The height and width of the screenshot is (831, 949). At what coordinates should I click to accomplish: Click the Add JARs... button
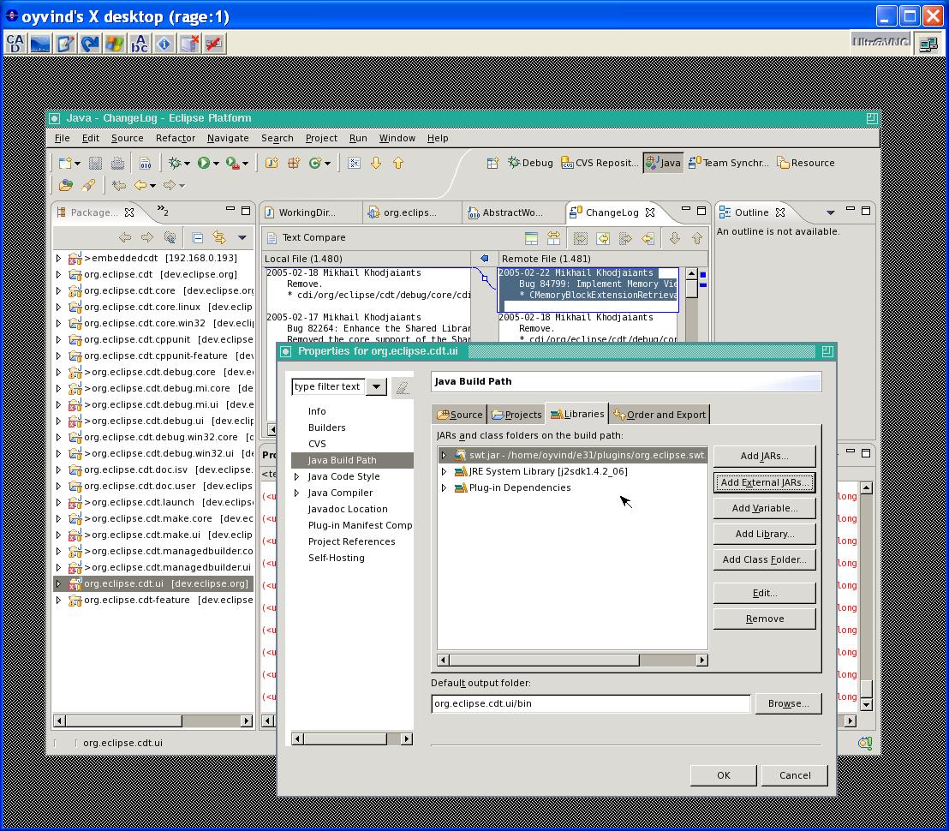764,457
